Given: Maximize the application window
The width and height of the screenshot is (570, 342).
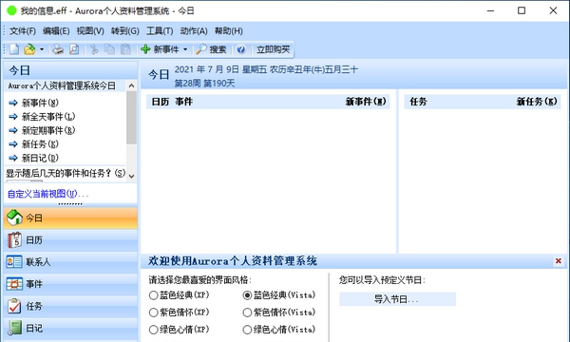Looking at the screenshot, I should pyautogui.click(x=522, y=10).
